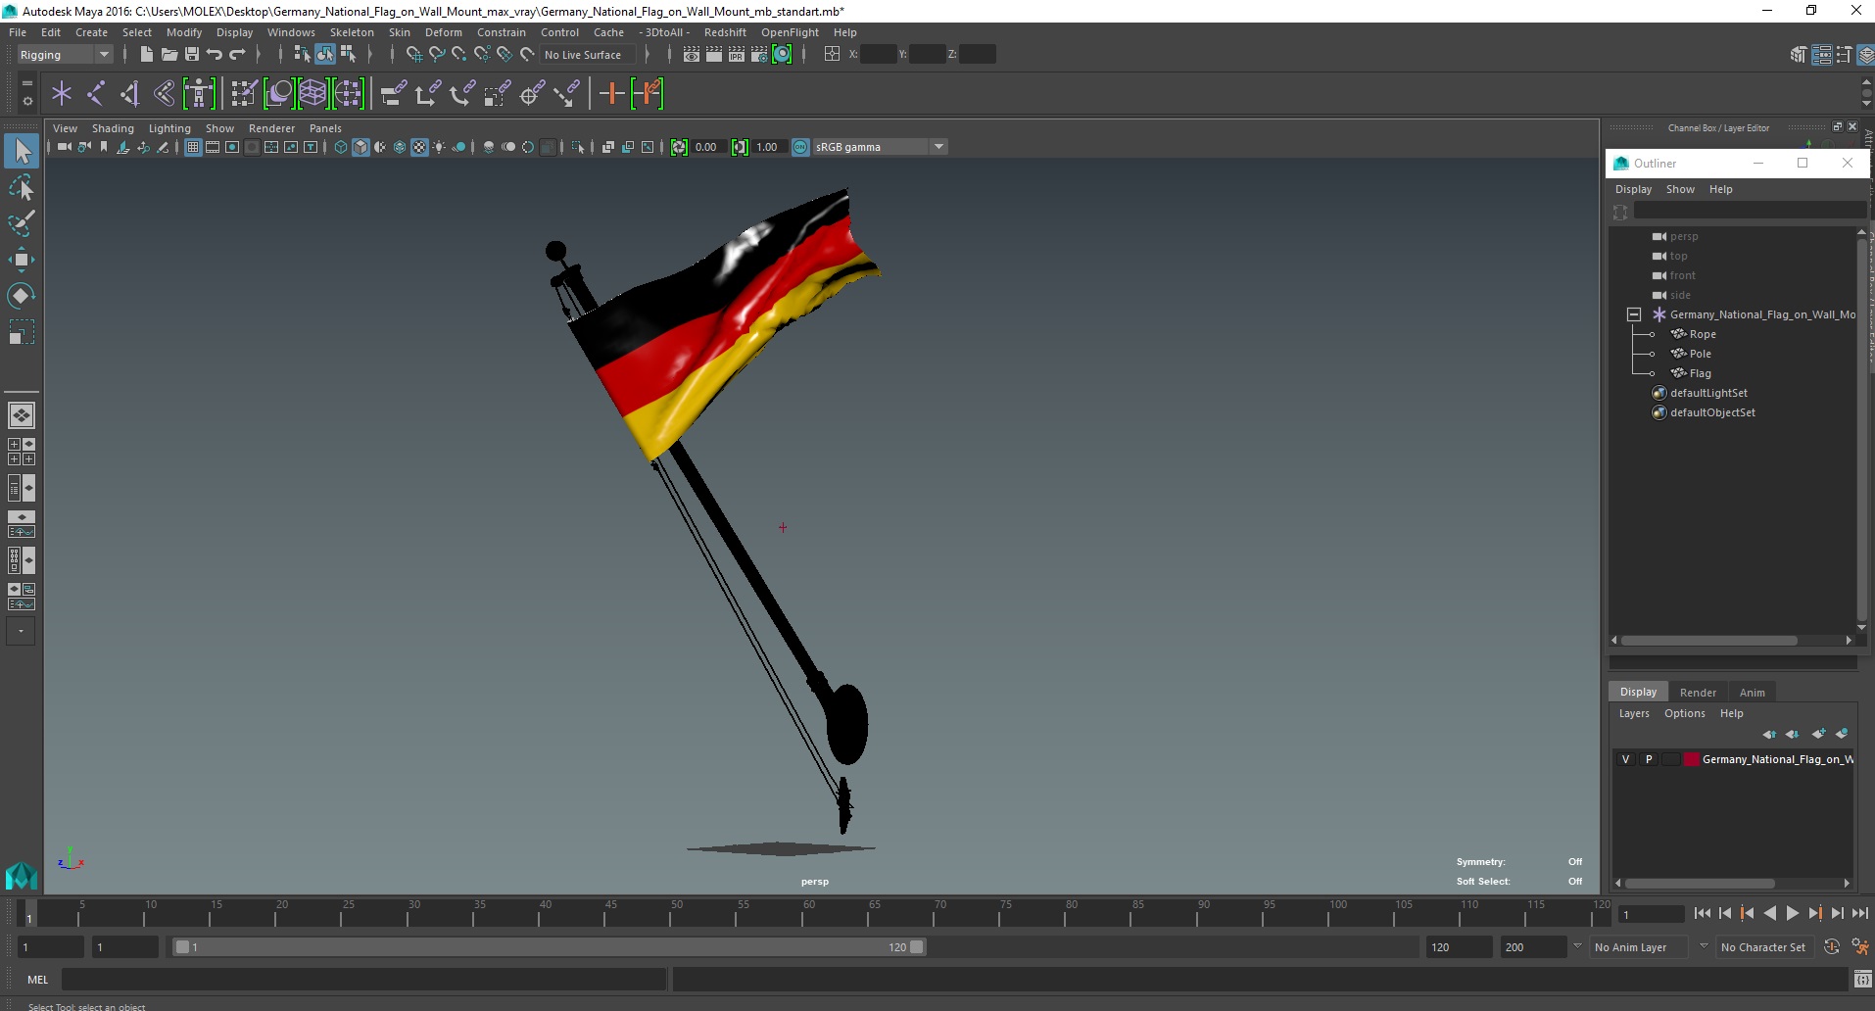Click the Bind Skin shelf icon
Viewport: 1875px width, 1011px height.
click(165, 94)
